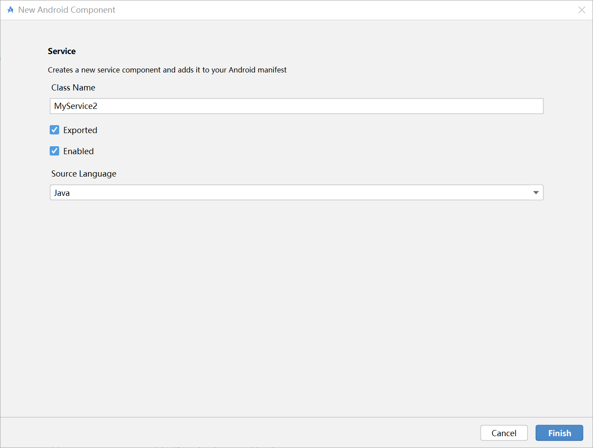This screenshot has width=593, height=448.
Task: Select the Java value in language dropdown
Action: pos(62,193)
